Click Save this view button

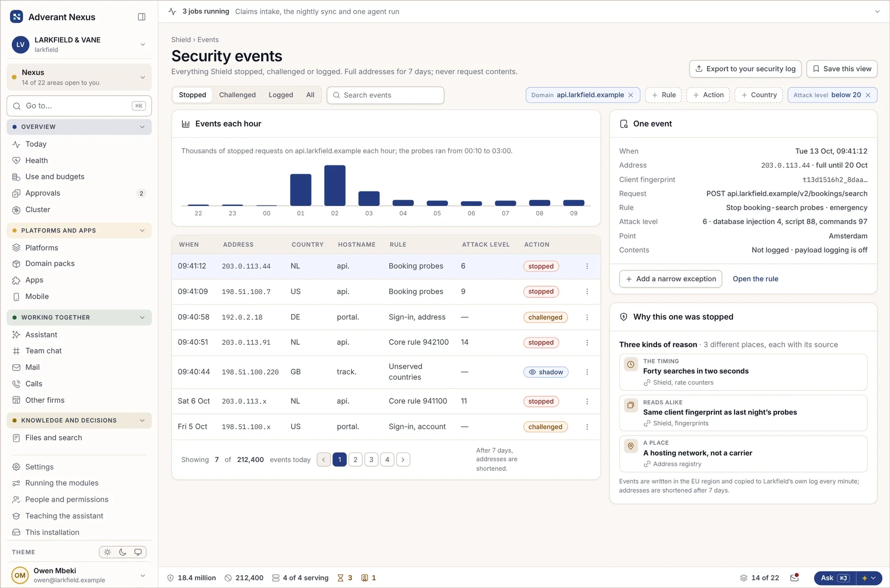point(842,69)
